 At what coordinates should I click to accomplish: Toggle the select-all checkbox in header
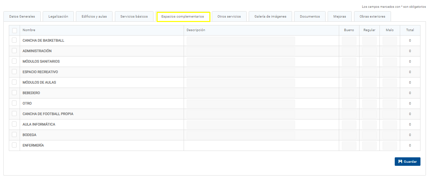pos(15,30)
